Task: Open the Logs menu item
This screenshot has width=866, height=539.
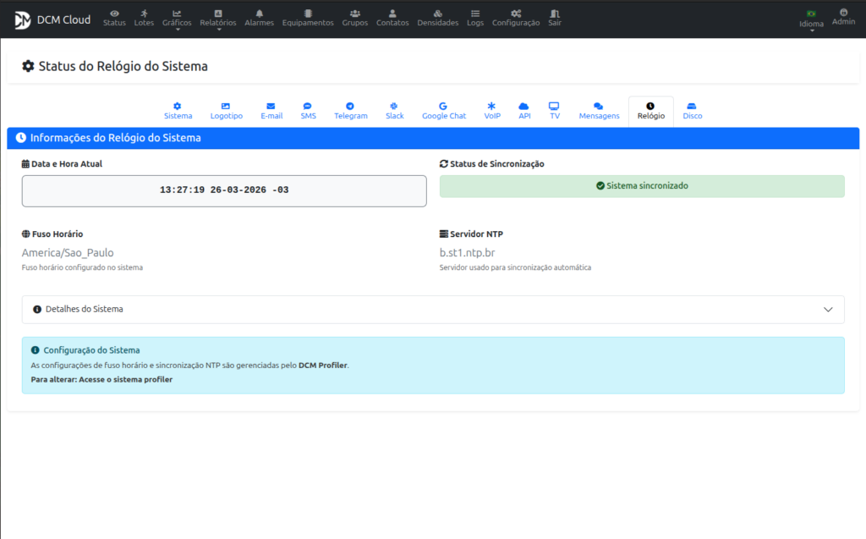Action: [x=475, y=18]
